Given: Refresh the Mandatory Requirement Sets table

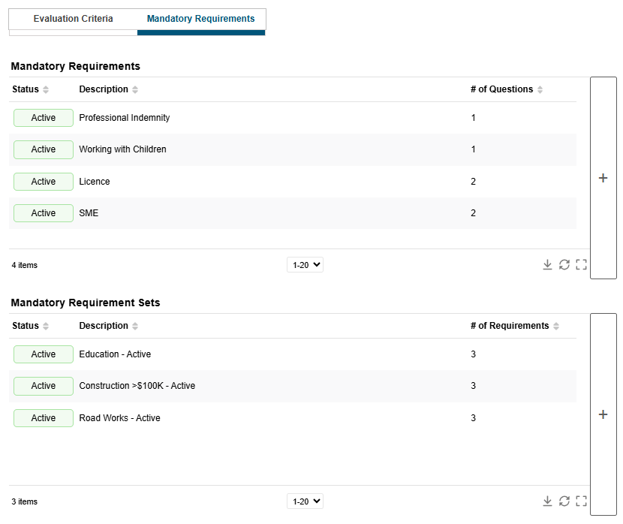Looking at the screenshot, I should [x=564, y=501].
